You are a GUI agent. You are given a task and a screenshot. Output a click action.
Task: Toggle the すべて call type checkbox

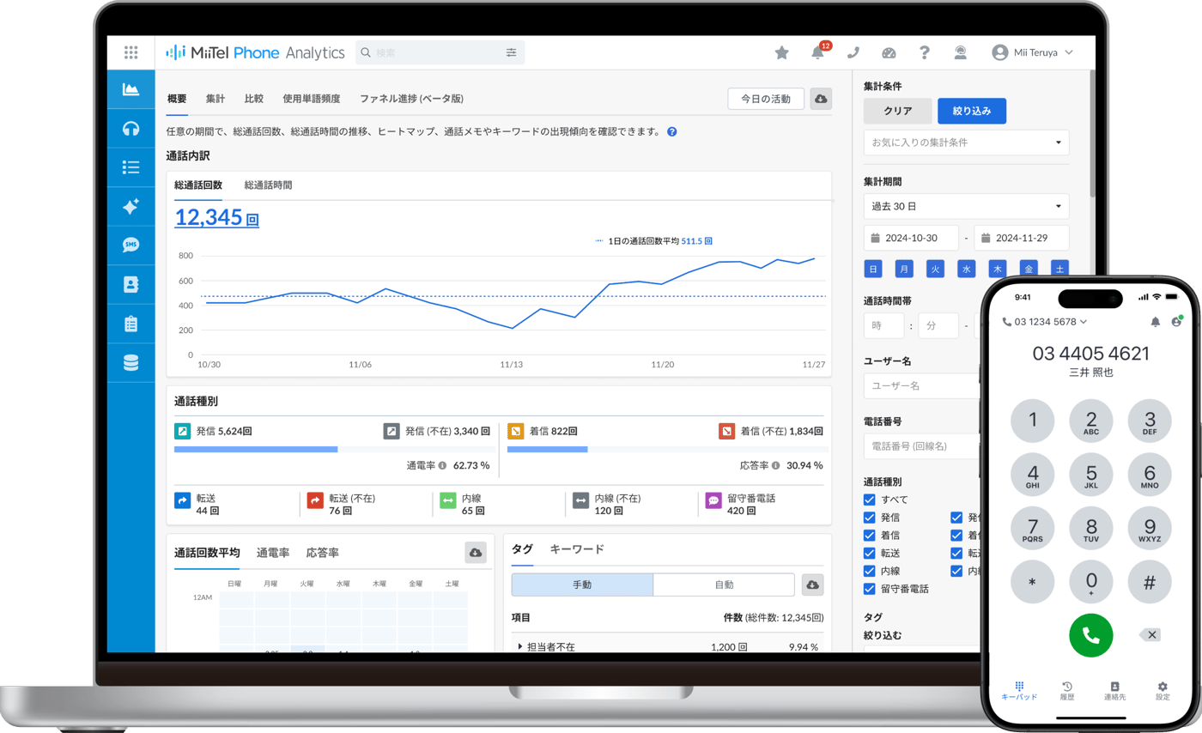point(869,500)
